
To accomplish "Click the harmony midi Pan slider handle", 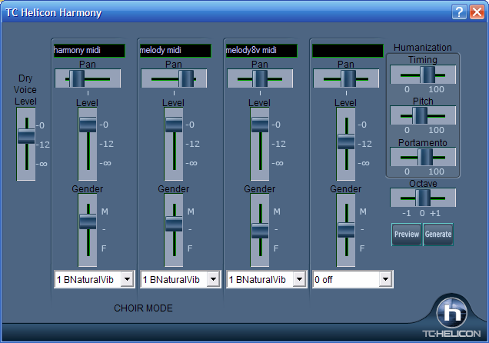I will [77, 78].
